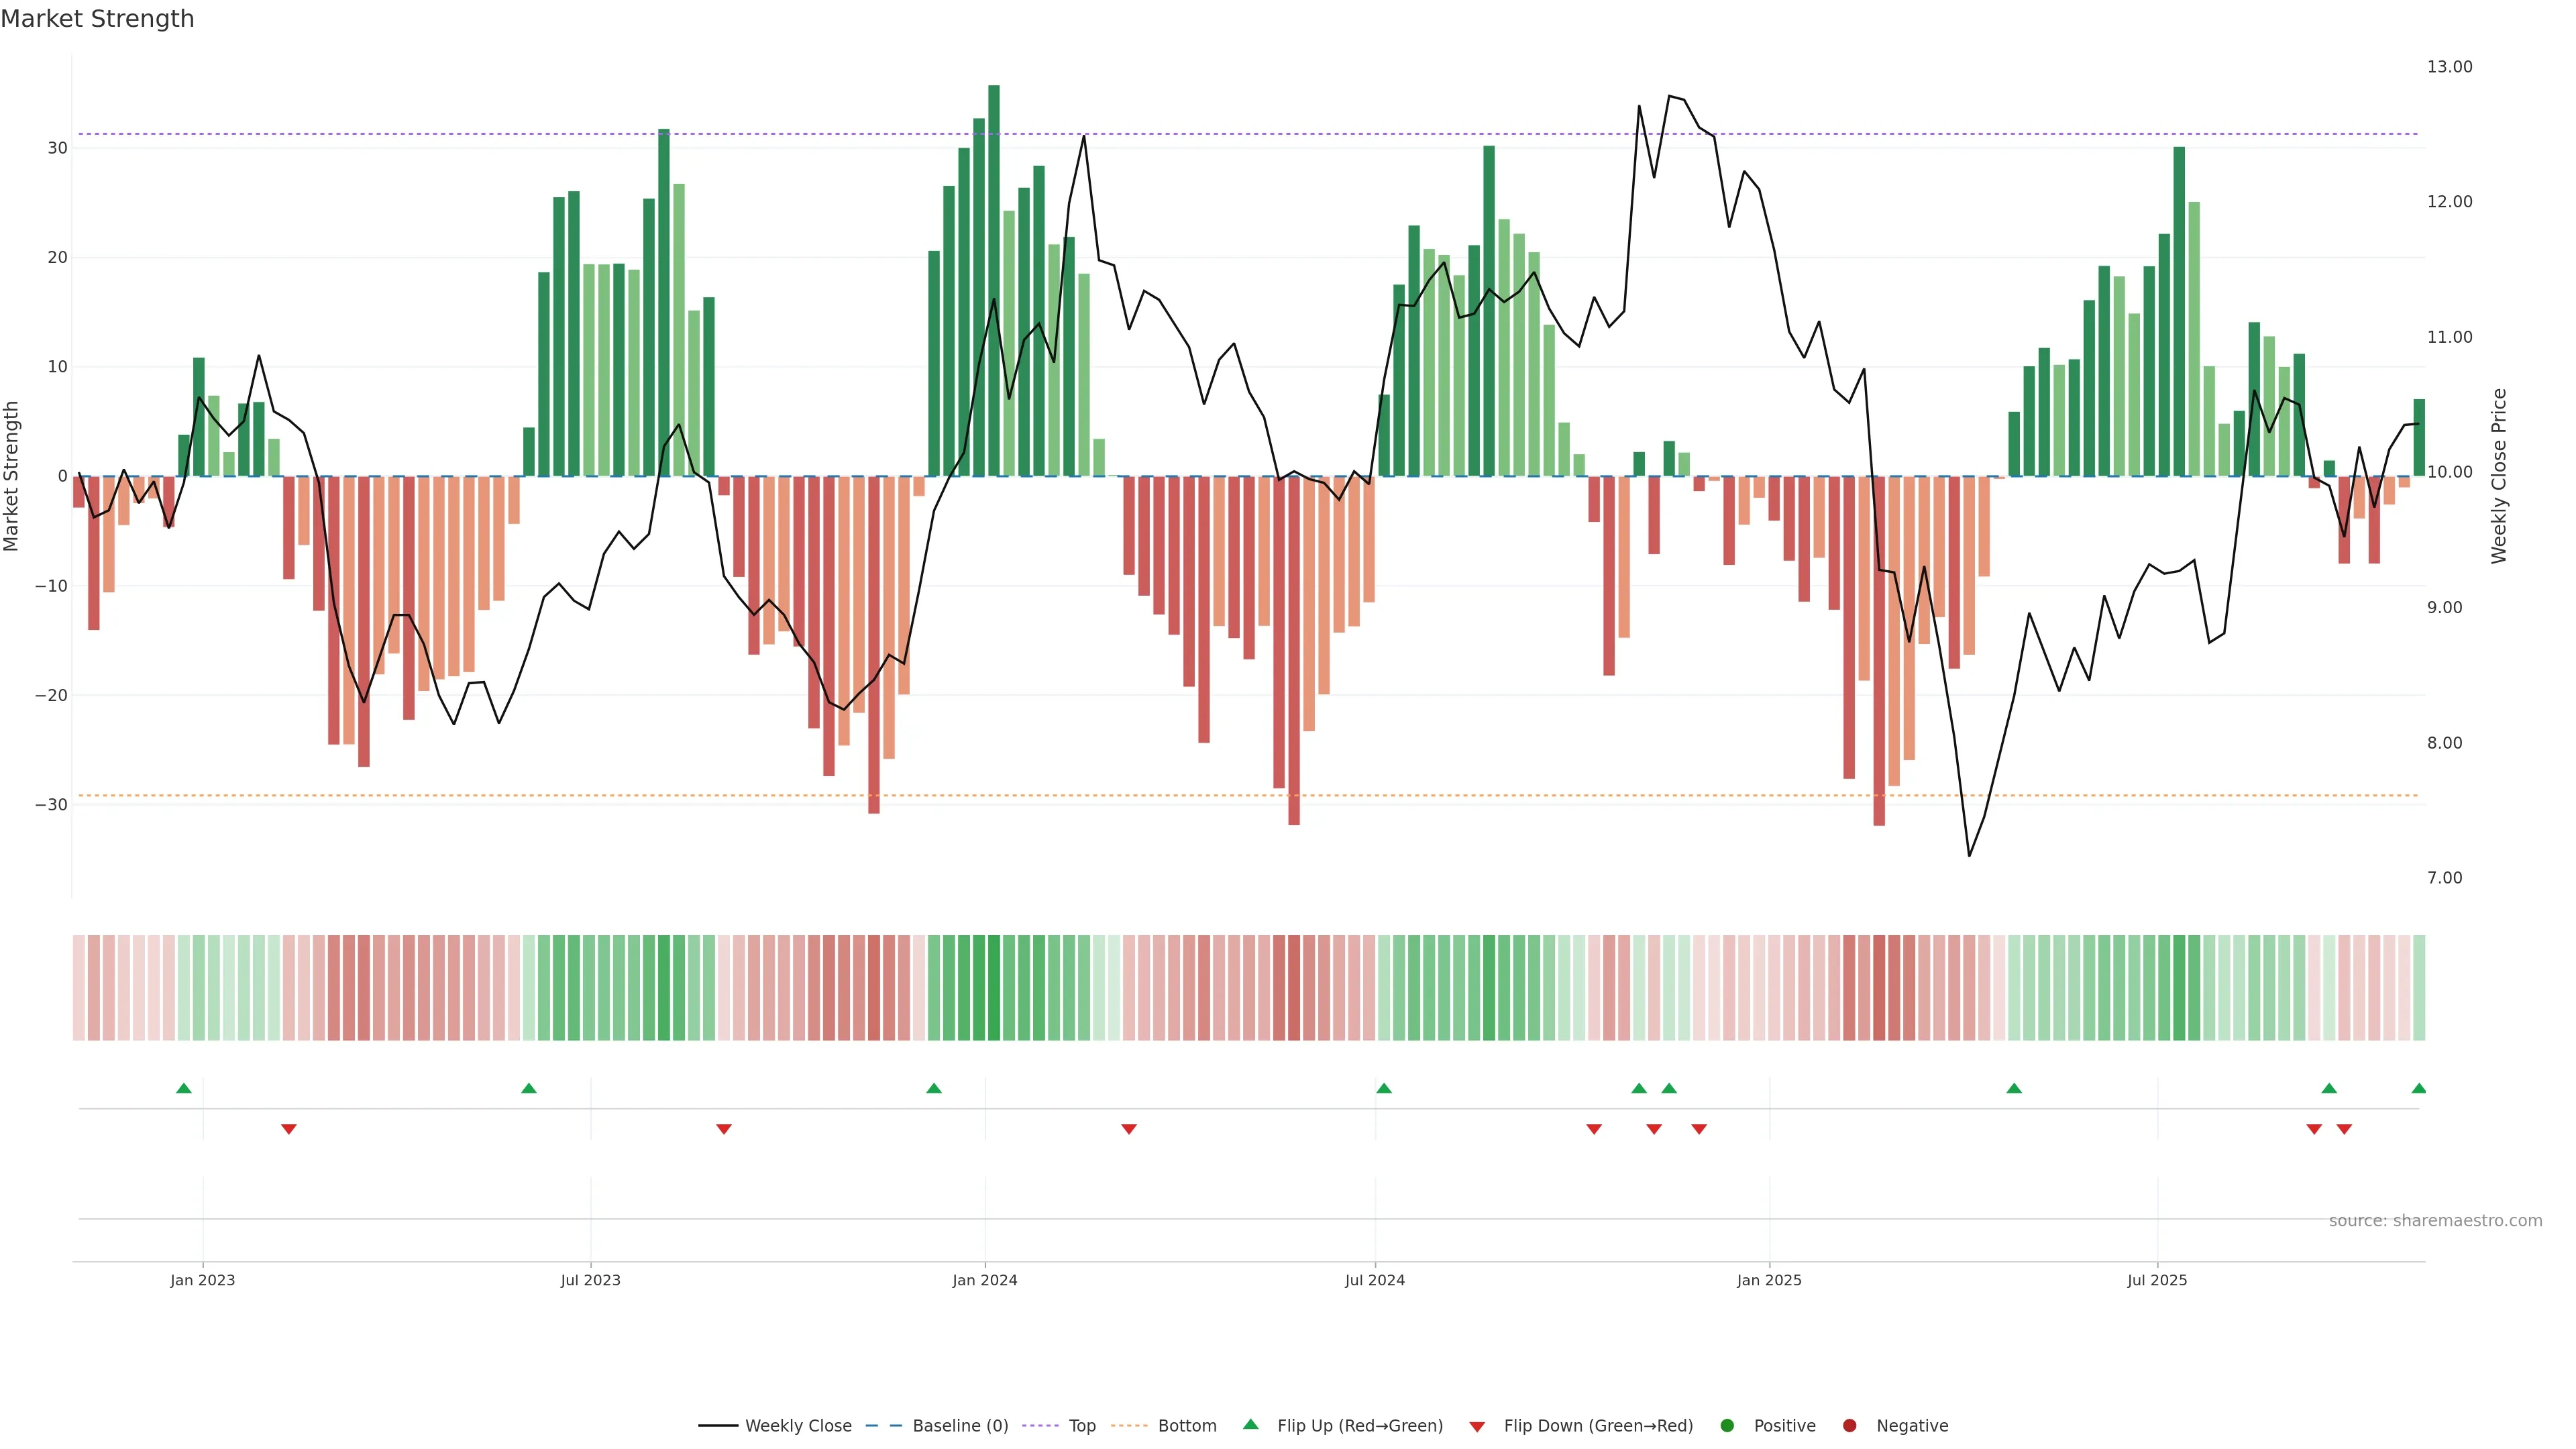2576x1449 pixels.
Task: Click the Market Strength chart title
Action: 97,19
